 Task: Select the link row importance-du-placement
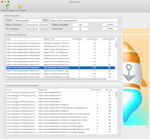click(61, 108)
